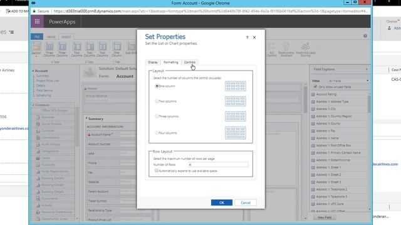Toggle Only show unused fields checkbox
The image size is (401, 225).
click(315, 87)
